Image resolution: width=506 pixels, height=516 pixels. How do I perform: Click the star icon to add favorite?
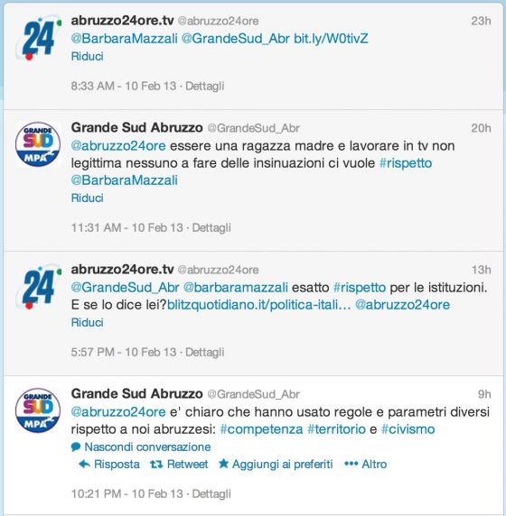point(223,464)
